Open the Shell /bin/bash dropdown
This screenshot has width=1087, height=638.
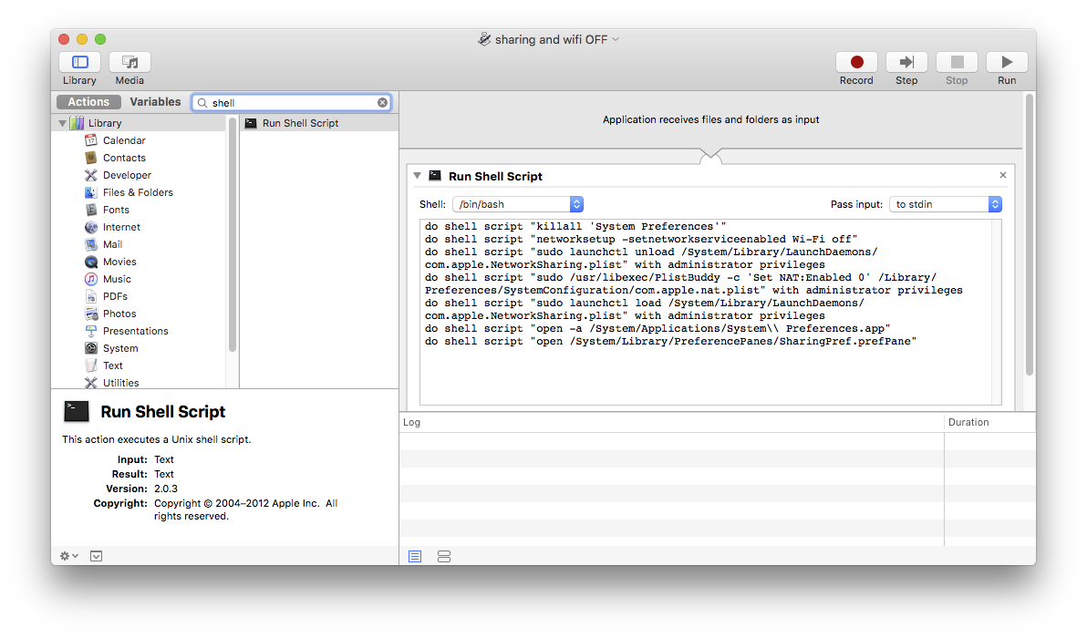(518, 204)
